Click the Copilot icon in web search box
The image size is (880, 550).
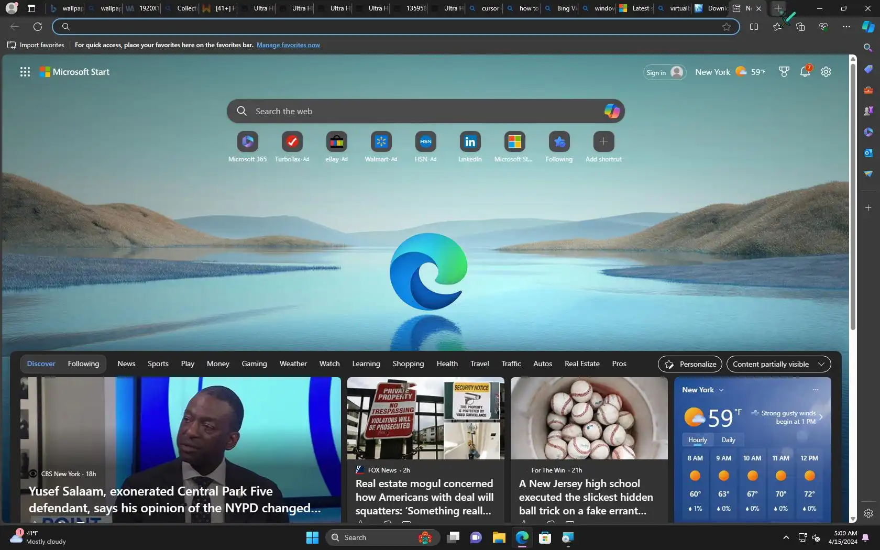pos(612,111)
